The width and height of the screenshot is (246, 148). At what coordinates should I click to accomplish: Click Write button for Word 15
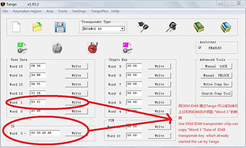[x=76, y=66]
